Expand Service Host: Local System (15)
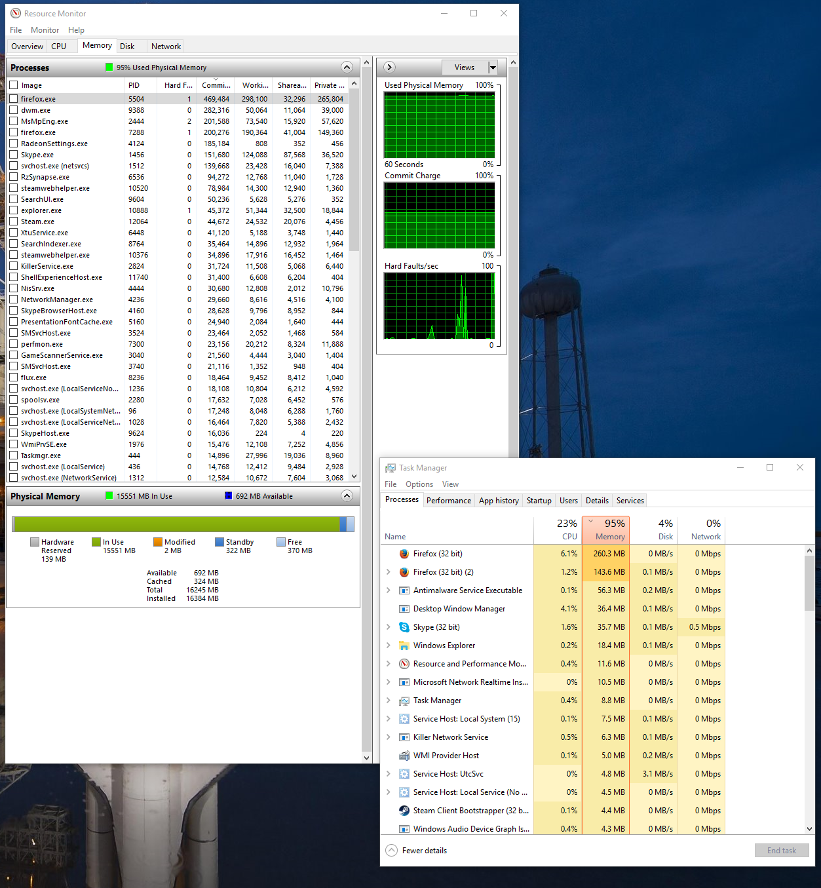This screenshot has height=888, width=821. click(x=389, y=719)
